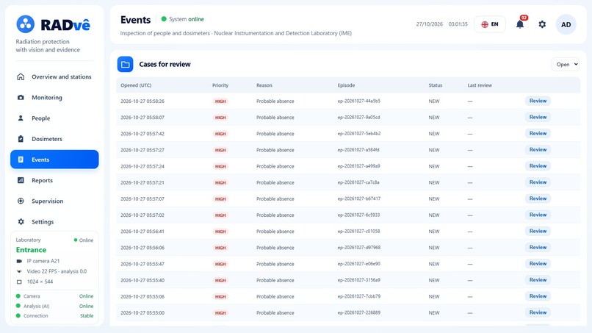
Task: Click the RADvê logo icon
Action: [x=25, y=24]
